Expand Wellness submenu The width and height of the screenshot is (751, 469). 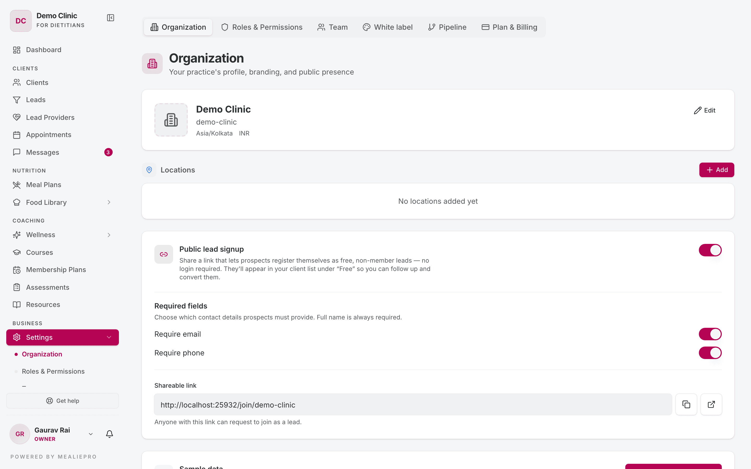point(109,235)
